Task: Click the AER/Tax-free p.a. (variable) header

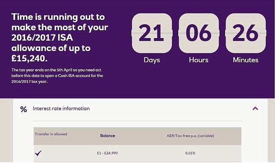Action: [190, 136]
